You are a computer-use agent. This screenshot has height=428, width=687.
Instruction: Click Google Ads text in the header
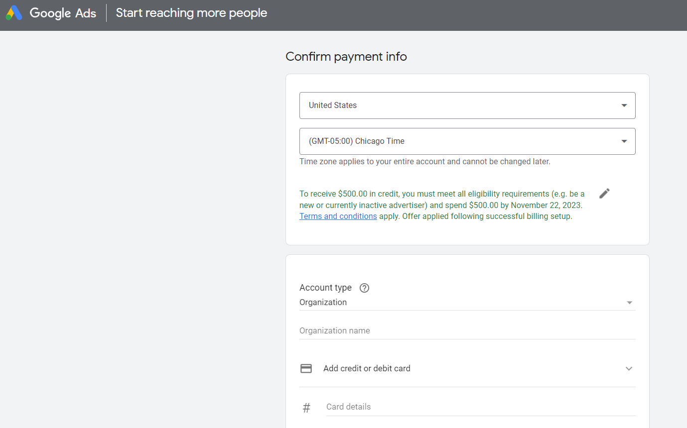point(63,13)
